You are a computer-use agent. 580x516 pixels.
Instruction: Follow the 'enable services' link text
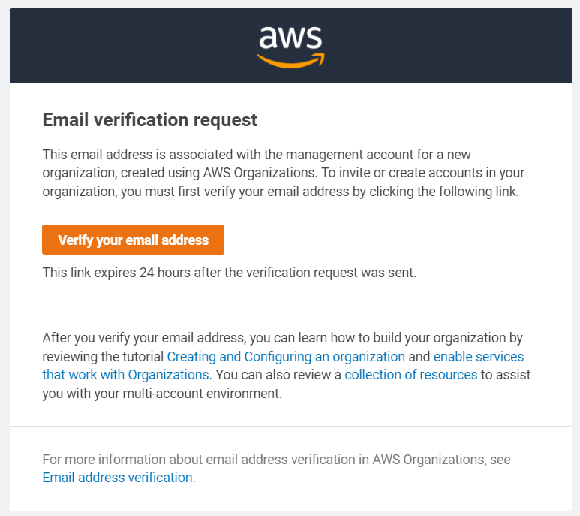(479, 356)
